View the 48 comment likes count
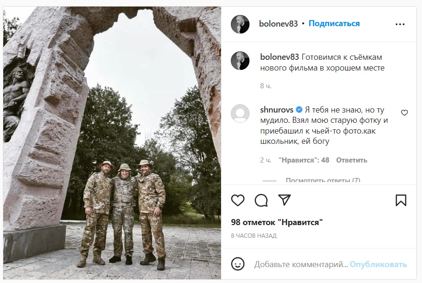The height and width of the screenshot is (283, 422). coord(304,160)
